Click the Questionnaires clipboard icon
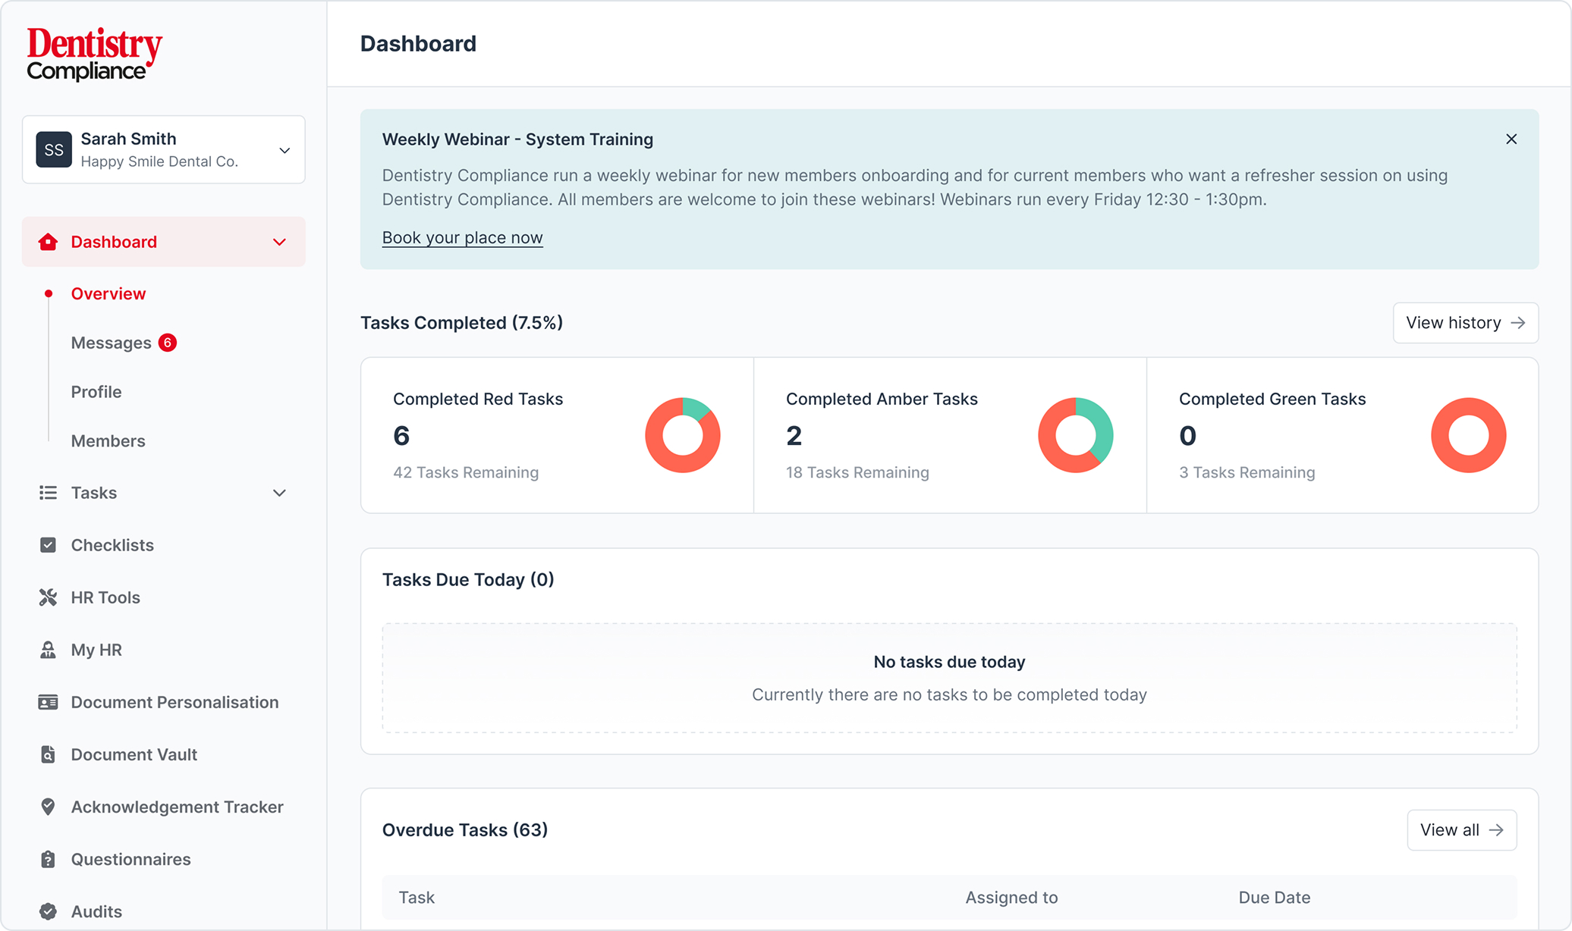1572x931 pixels. point(48,859)
